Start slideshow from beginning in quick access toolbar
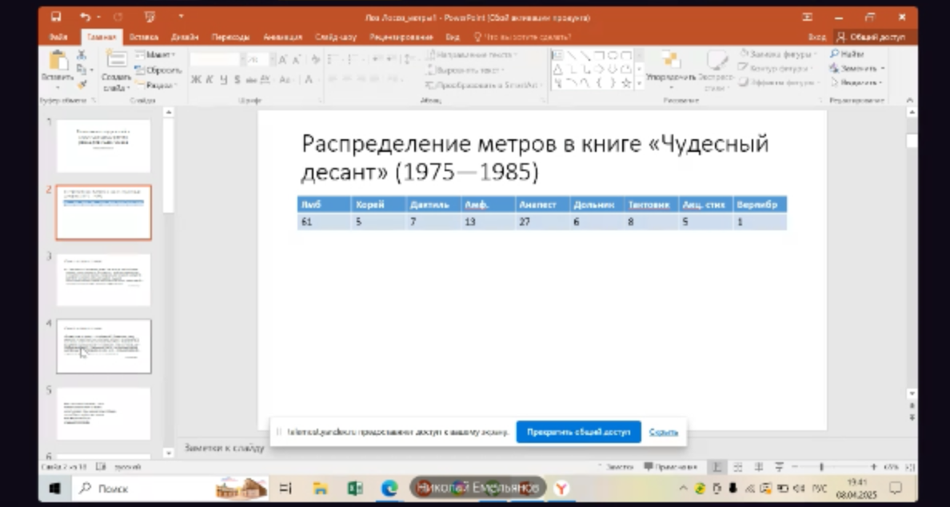 click(x=151, y=17)
